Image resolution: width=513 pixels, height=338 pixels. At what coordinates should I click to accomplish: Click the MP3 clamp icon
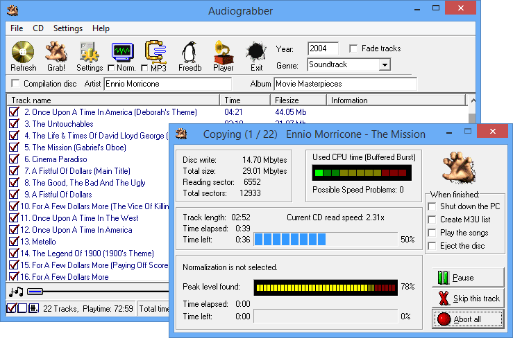coord(155,51)
